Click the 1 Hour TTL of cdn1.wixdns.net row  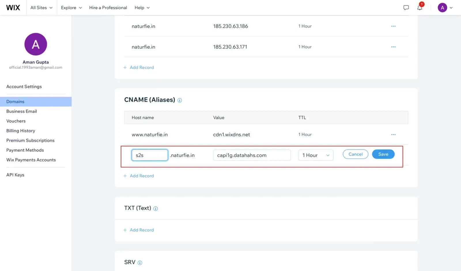tap(305, 135)
